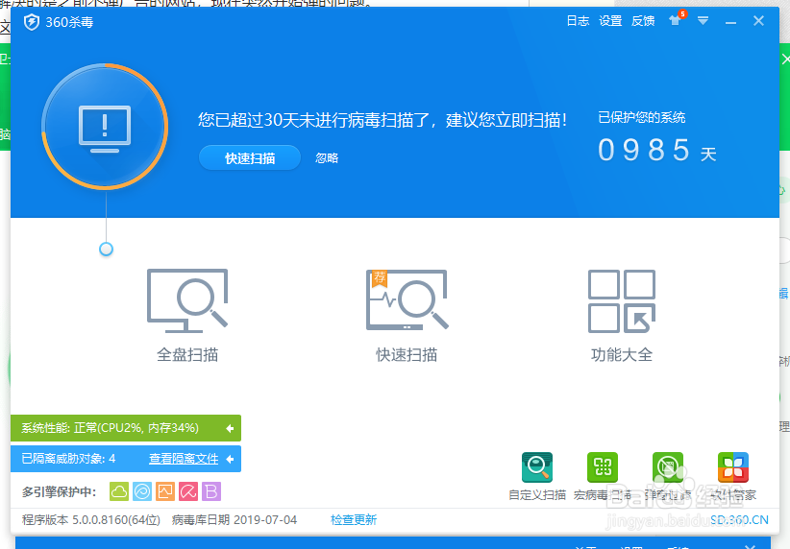Click the warning monitor status circle
The image size is (790, 549).
click(105, 127)
